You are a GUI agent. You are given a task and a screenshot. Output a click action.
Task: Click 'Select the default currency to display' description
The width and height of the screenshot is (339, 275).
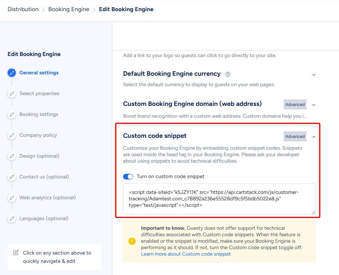pos(199,85)
